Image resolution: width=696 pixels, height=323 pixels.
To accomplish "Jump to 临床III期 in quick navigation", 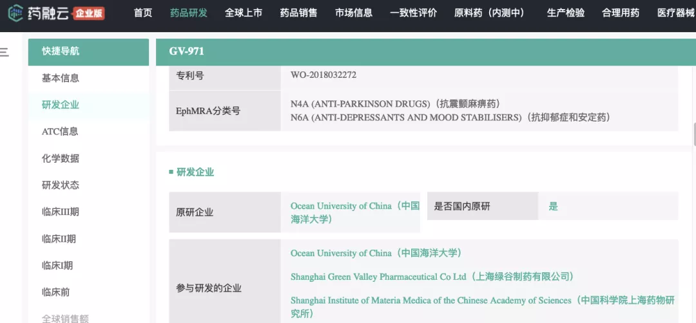I will [x=61, y=212].
